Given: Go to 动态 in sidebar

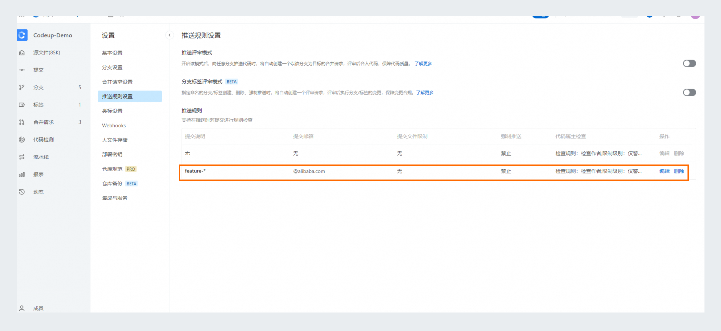Looking at the screenshot, I should coord(38,192).
